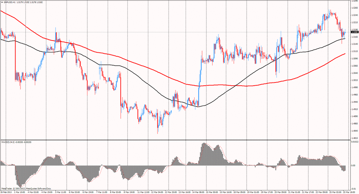This screenshot has width=359, height=194.
Task: Click the 4 Mar 19:00 time label
Action: pyautogui.click(x=47, y=192)
